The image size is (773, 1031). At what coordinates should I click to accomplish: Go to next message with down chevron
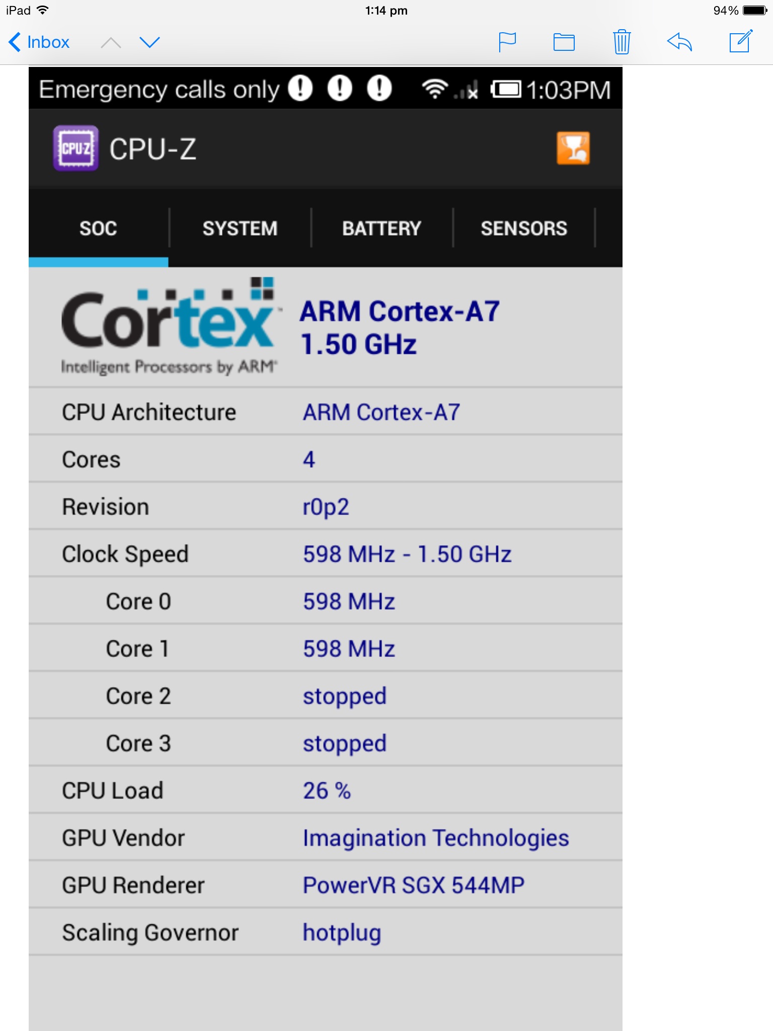[x=149, y=43]
